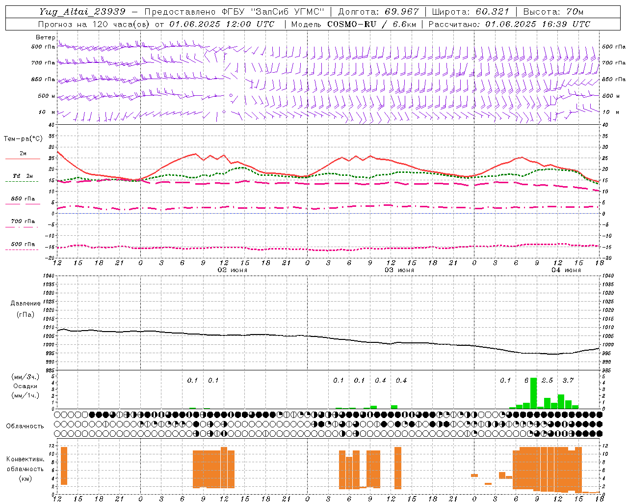Click the Облачность cloudiness row label
The width and height of the screenshot is (628, 503).
(25, 426)
